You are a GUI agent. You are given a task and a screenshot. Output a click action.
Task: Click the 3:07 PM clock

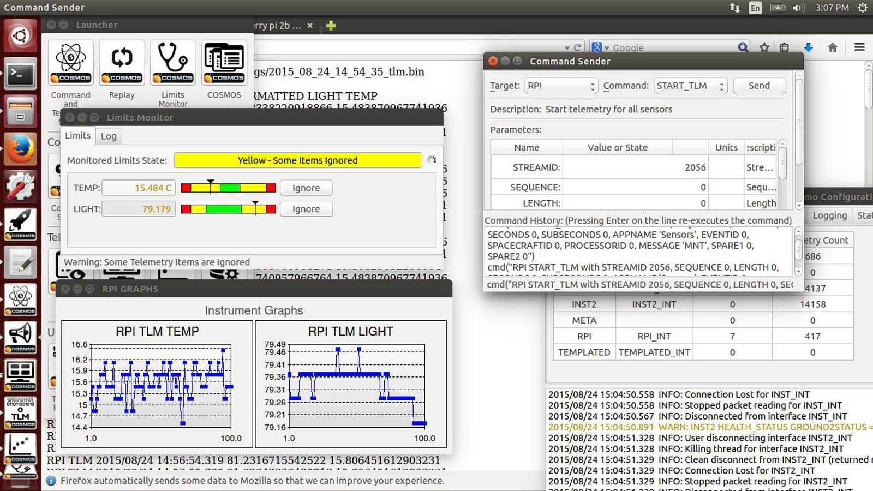(832, 8)
